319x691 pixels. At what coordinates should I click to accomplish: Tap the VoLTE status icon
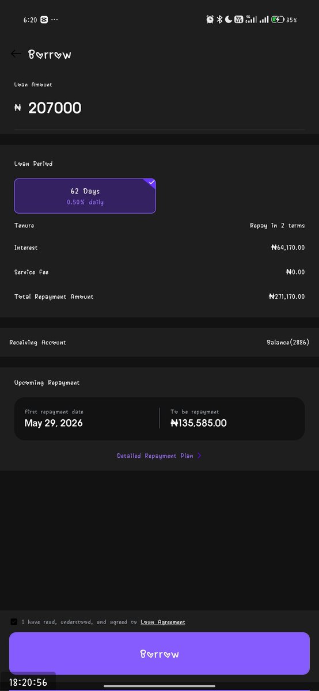click(x=238, y=20)
